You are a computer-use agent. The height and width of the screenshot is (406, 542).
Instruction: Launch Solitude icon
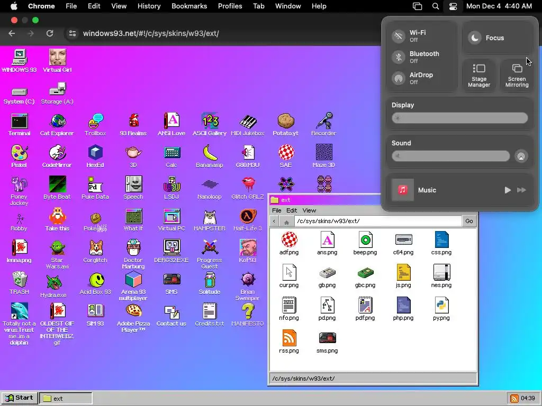point(210,284)
